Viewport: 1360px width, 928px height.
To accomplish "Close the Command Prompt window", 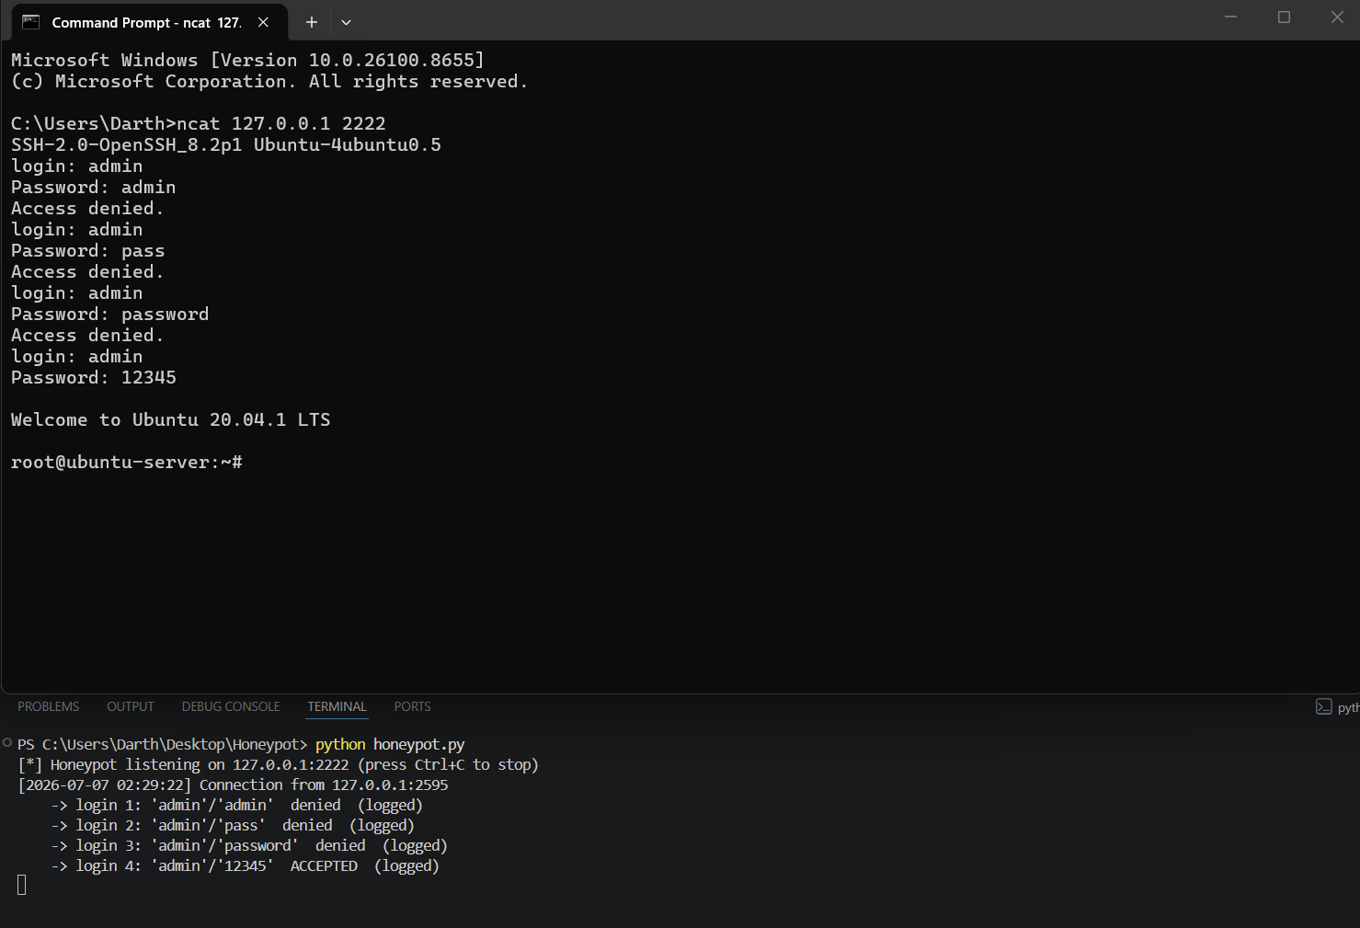I will [1337, 17].
